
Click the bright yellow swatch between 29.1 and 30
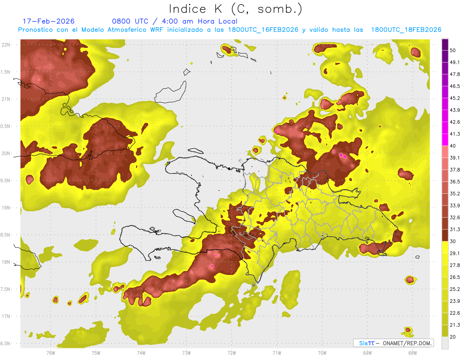click(x=445, y=248)
